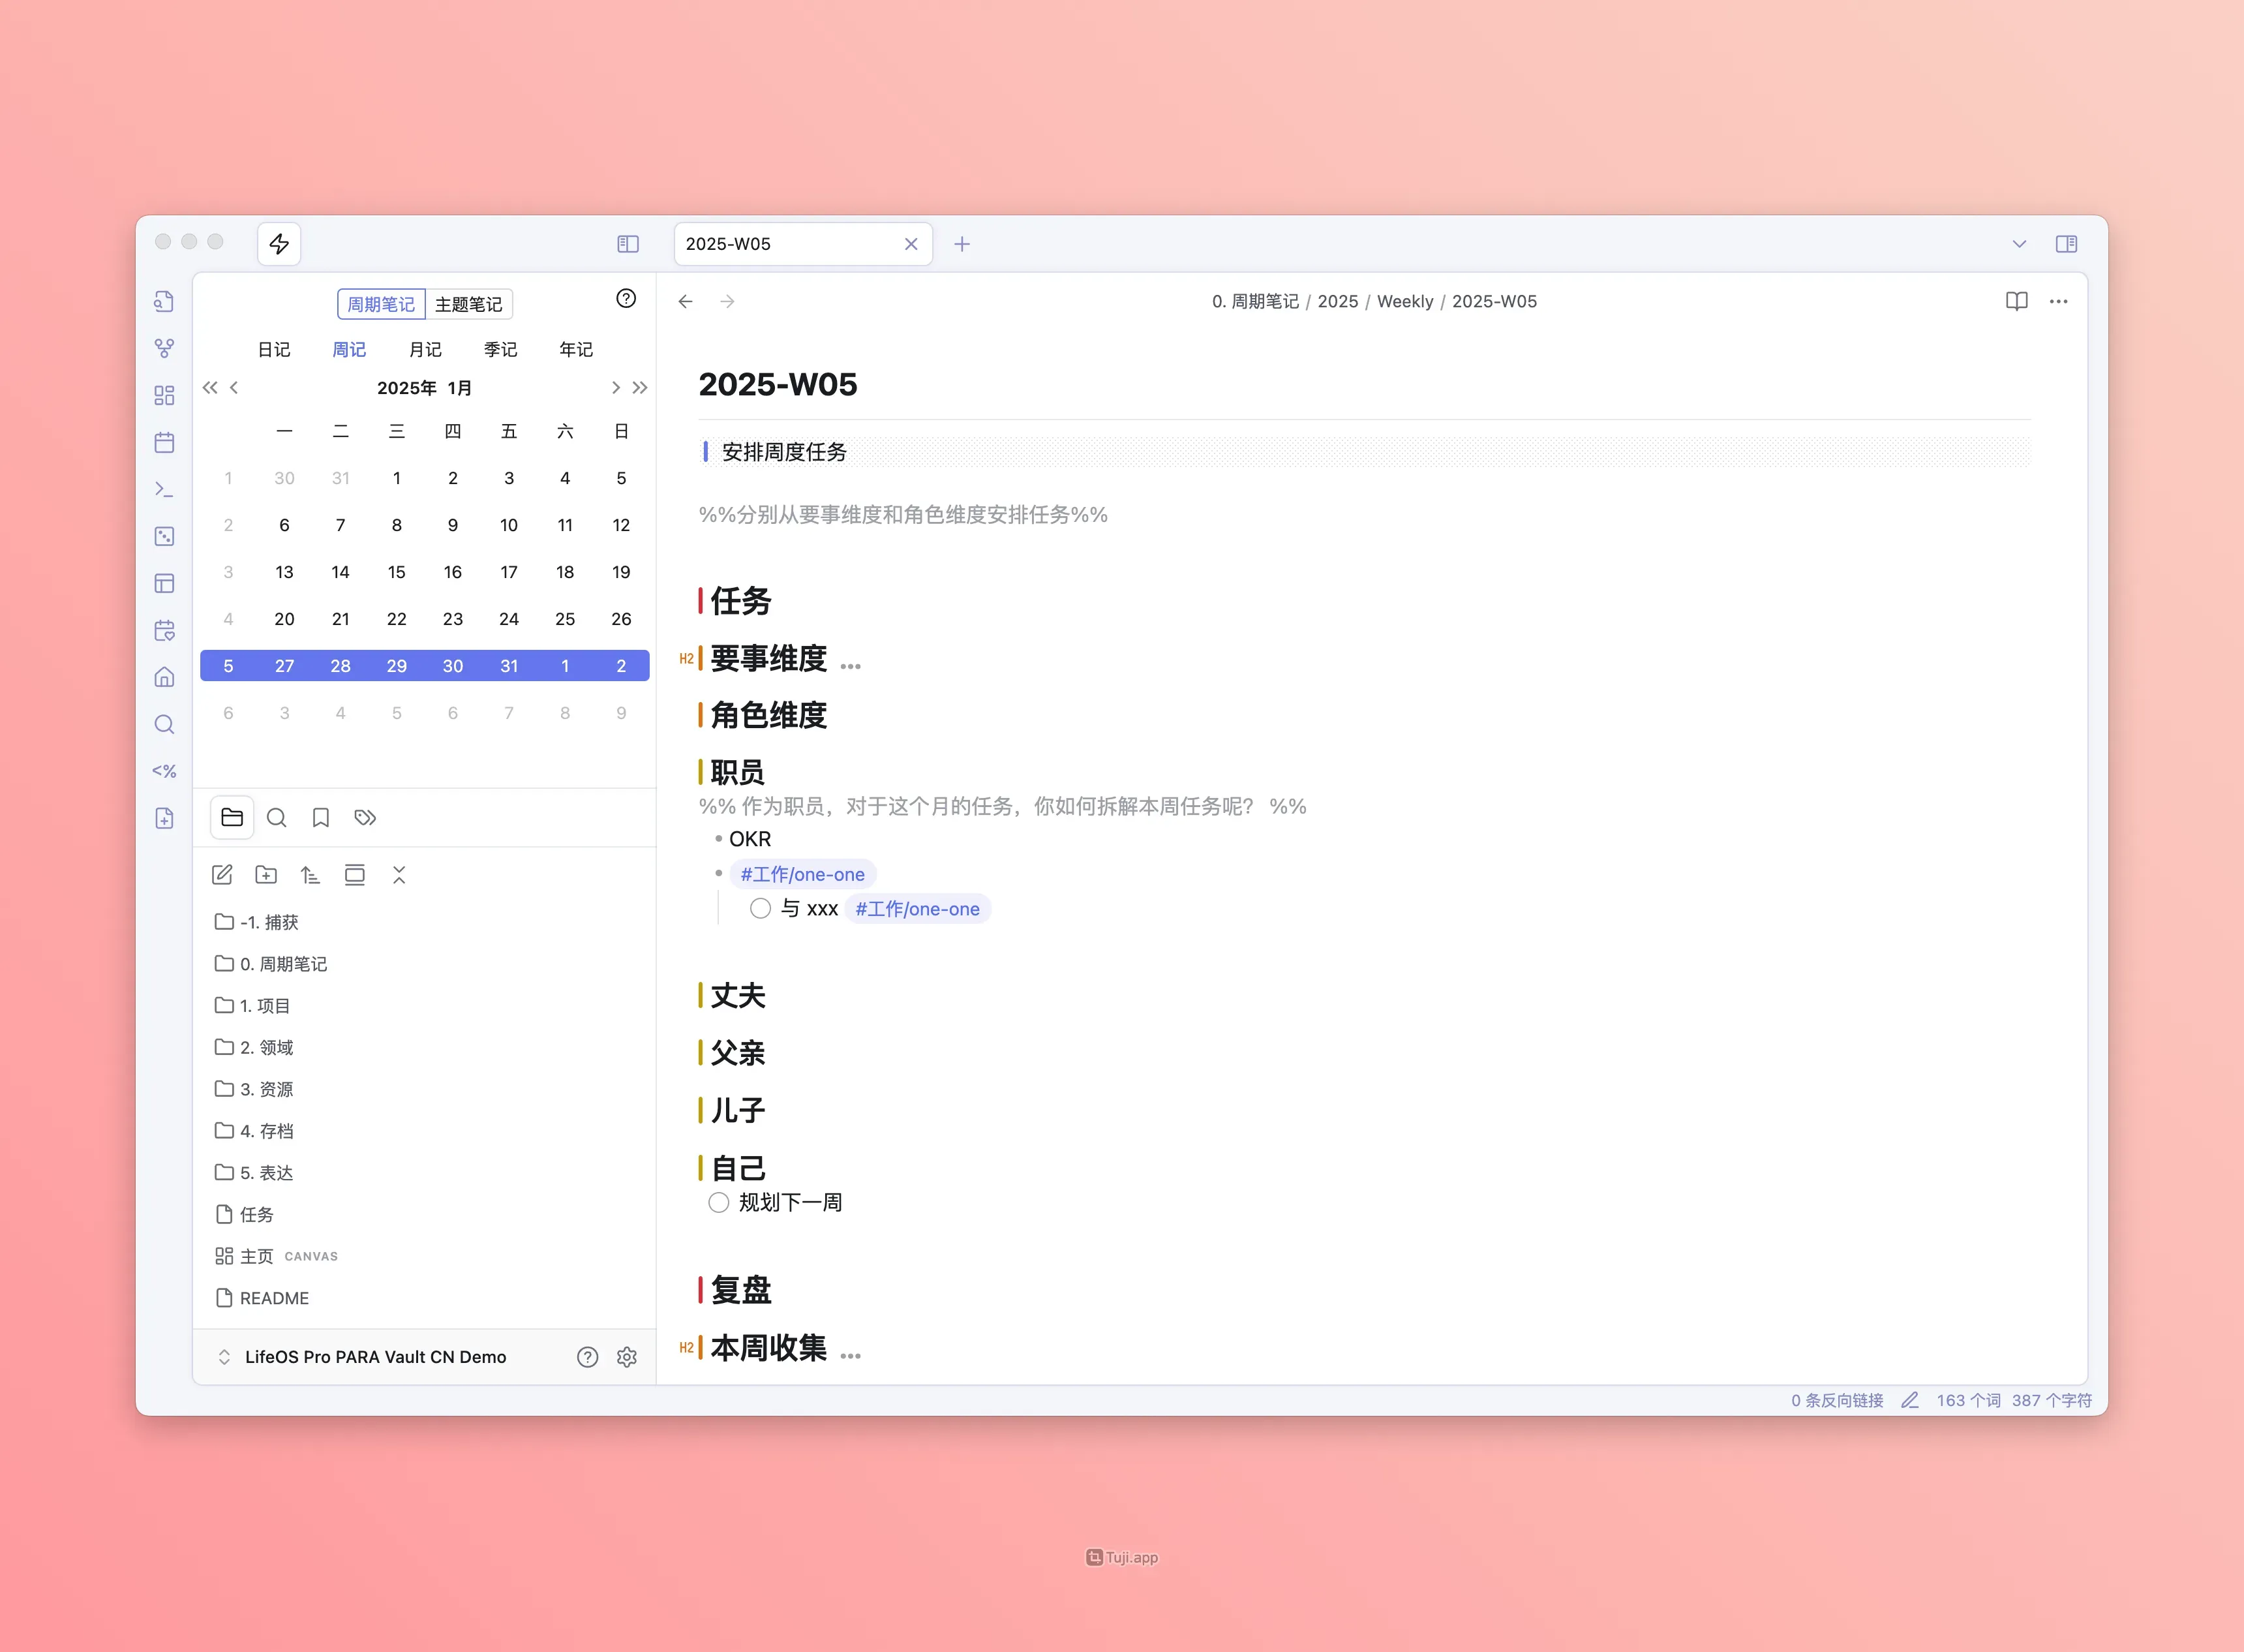Check the 规划下一周 task circle
The image size is (2244, 1652).
719,1202
